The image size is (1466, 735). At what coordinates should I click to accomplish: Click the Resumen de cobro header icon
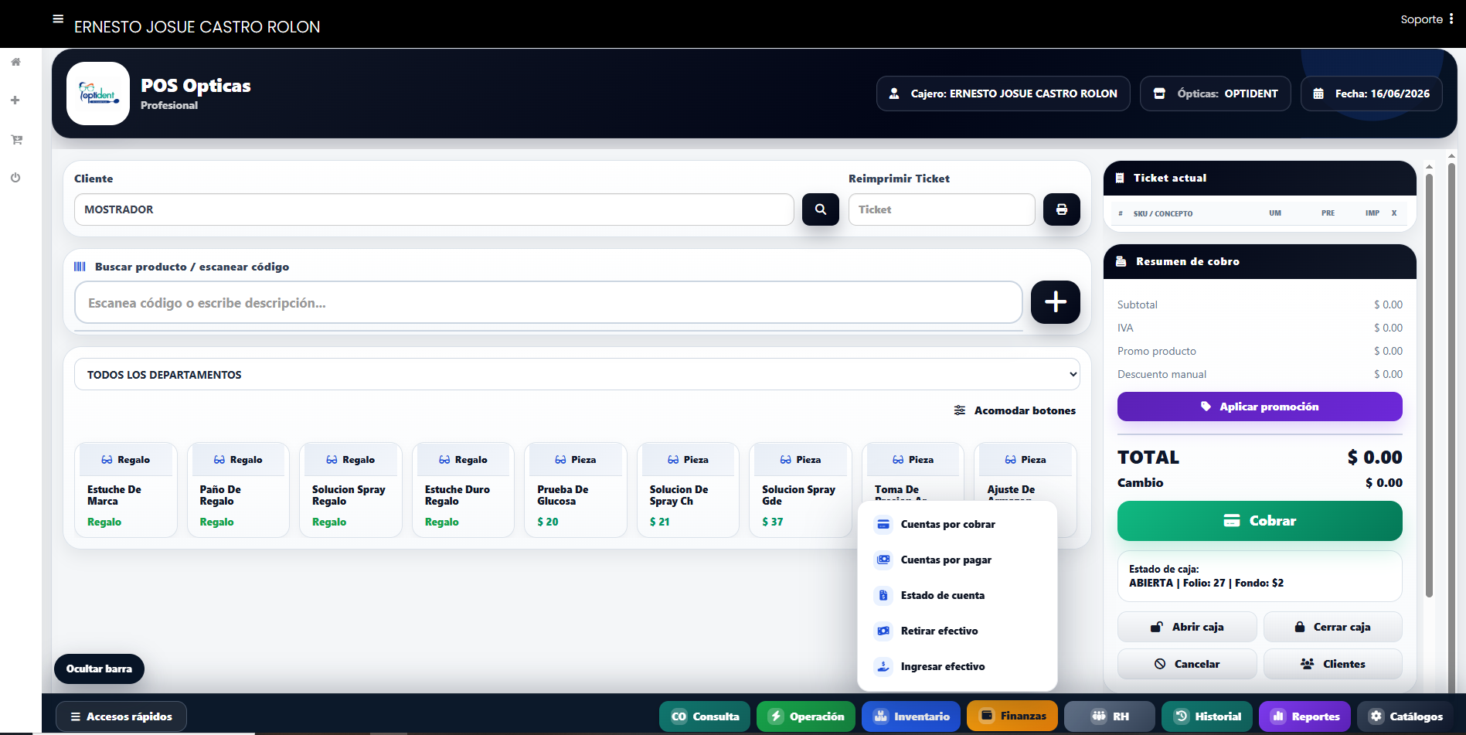coord(1121,261)
